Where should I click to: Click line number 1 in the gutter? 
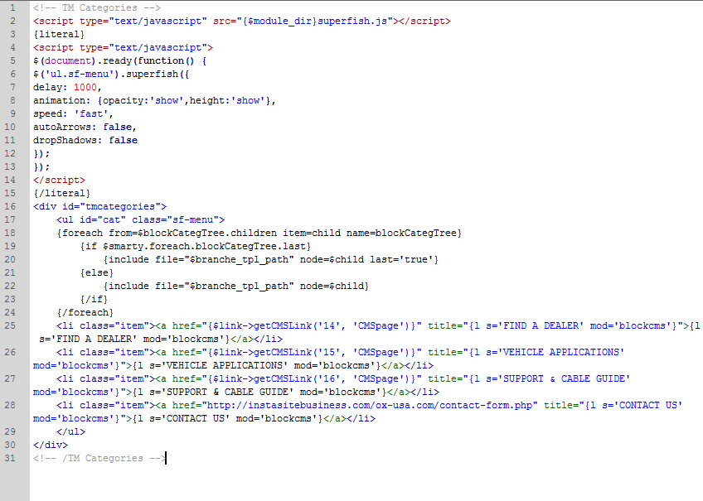click(x=12, y=7)
